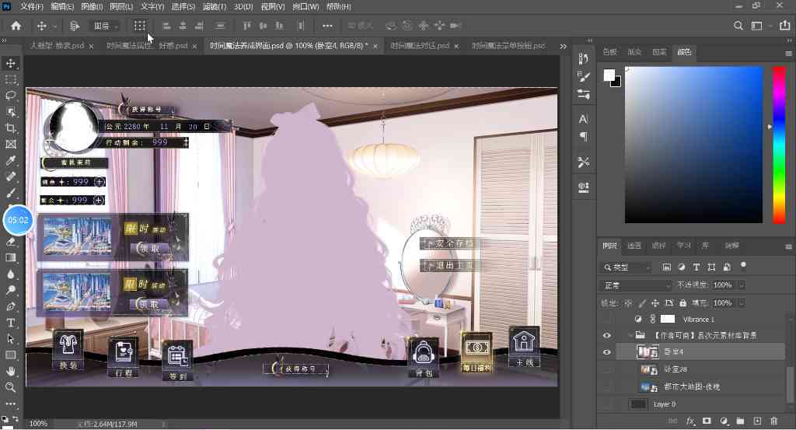This screenshot has height=430, width=796.
Task: Click the fx layer style icon
Action: tap(690, 421)
